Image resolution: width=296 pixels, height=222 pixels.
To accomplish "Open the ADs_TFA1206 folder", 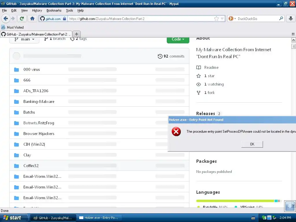I will tap(36, 91).
